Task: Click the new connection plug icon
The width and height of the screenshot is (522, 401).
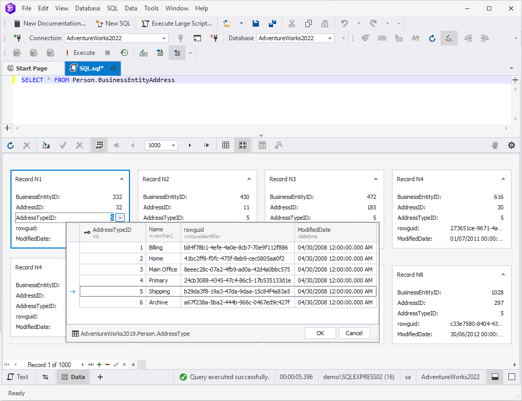Action: pyautogui.click(x=17, y=38)
